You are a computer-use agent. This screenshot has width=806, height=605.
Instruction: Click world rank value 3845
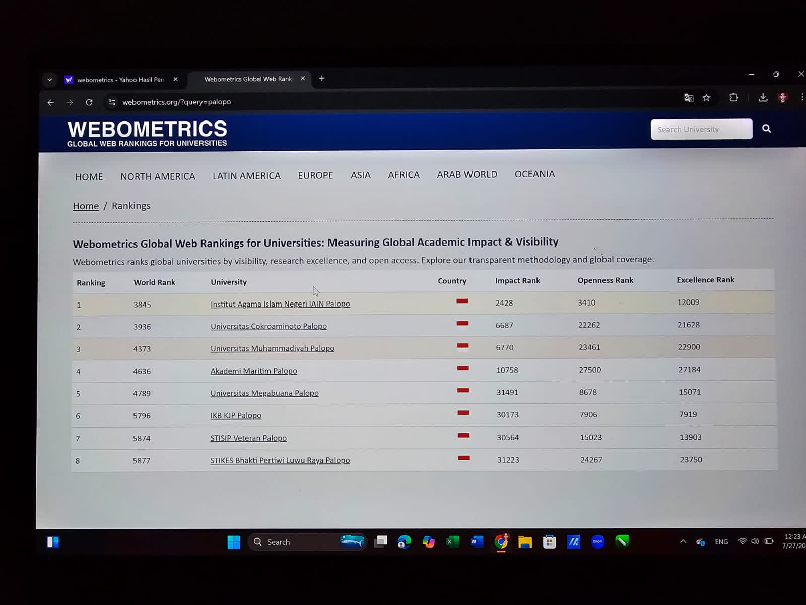(x=142, y=305)
